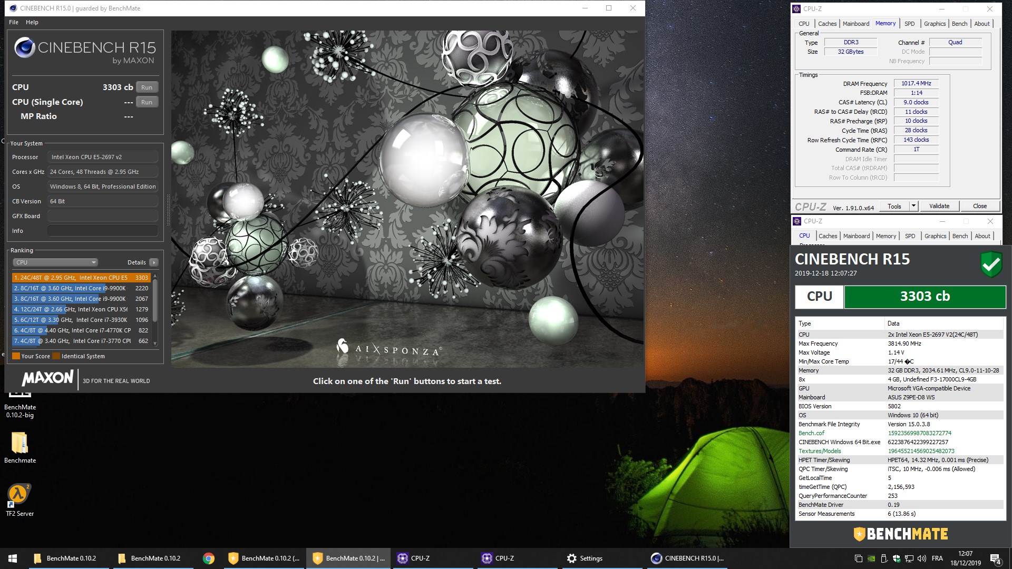The height and width of the screenshot is (569, 1012).
Task: Click the orange Your Score swatch
Action: pyautogui.click(x=16, y=356)
